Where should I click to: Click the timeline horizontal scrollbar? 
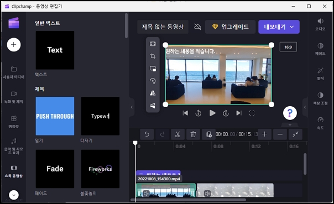click(x=188, y=200)
